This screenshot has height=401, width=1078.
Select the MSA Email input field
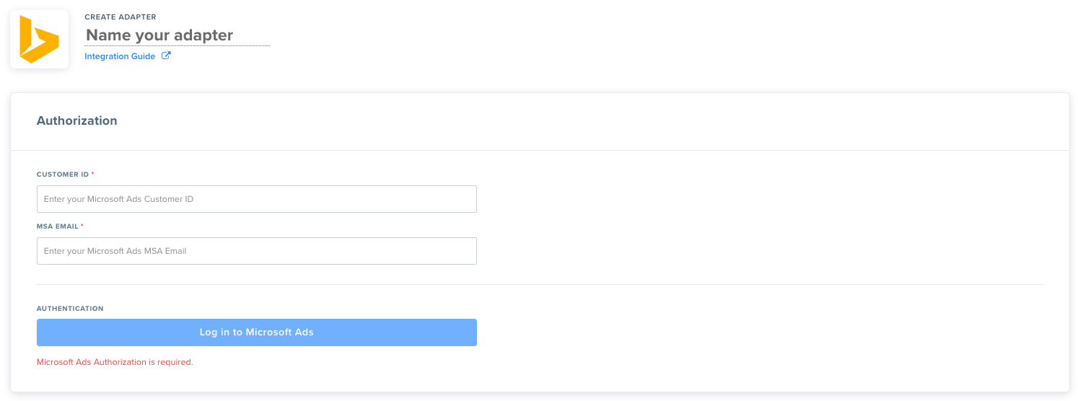257,251
